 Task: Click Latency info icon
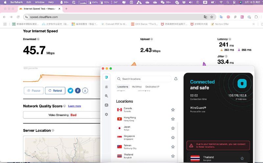point(230,39)
